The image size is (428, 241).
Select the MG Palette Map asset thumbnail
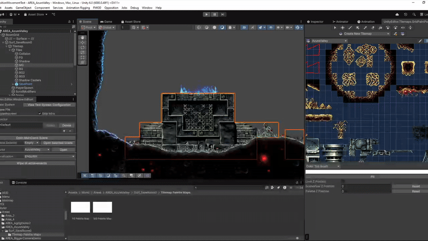click(x=102, y=208)
